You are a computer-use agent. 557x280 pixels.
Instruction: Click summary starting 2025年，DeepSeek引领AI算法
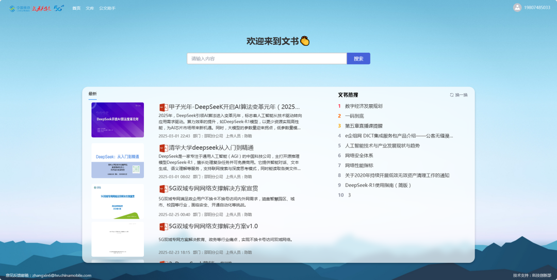(x=230, y=122)
